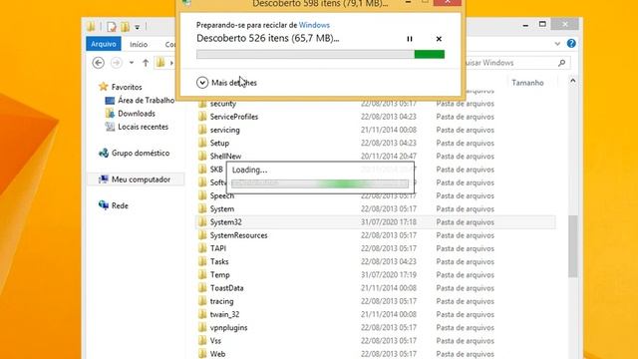Select Favoritos in navigation pane
This screenshot has width=638, height=359.
pos(127,87)
